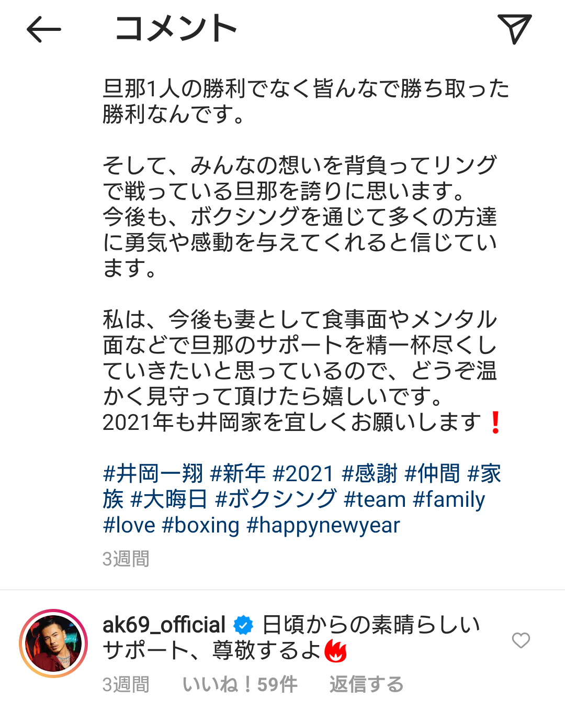The image size is (565, 721).
Task: Open ak69_official profile picture
Action: [53, 644]
